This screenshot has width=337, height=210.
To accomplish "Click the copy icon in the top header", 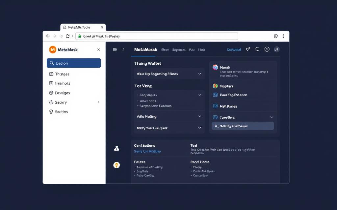I will click(x=257, y=49).
